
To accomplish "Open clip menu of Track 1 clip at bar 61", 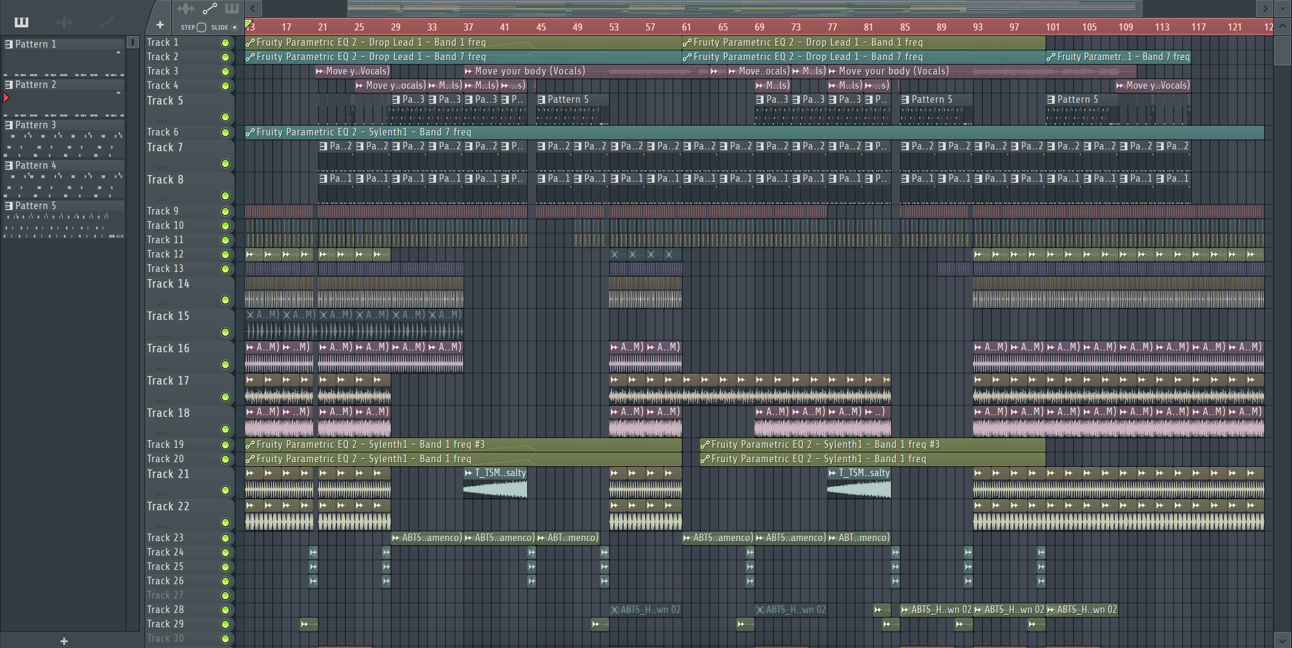I will pyautogui.click(x=687, y=43).
